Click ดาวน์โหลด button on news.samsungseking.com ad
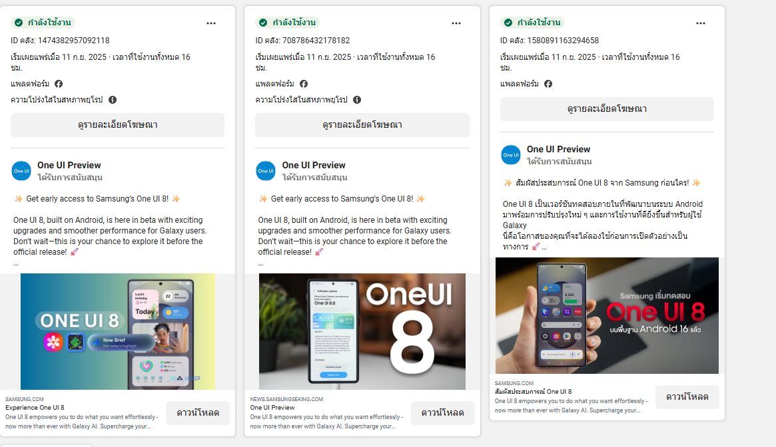The width and height of the screenshot is (776, 447). [x=443, y=413]
